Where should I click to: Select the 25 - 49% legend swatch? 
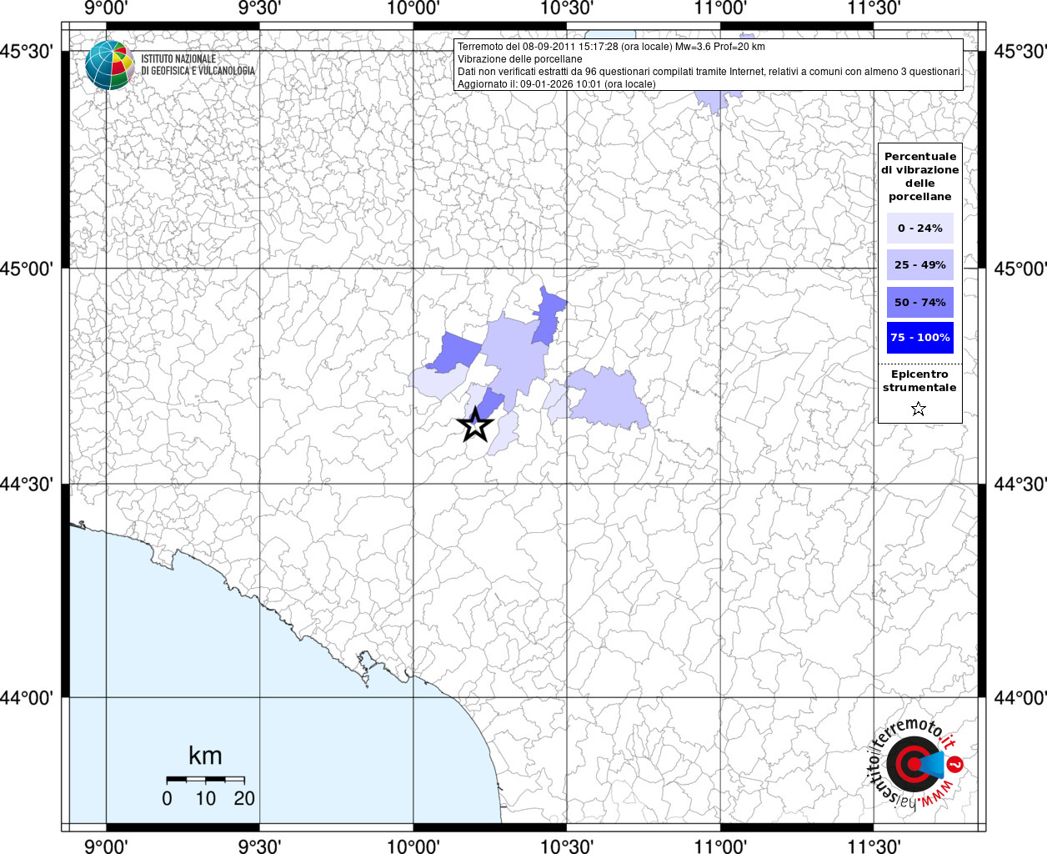[920, 265]
